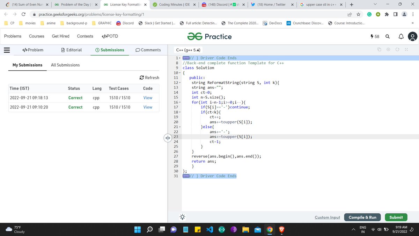Expand the folded Driver Code at line 1
419x236 pixels.
click(x=179, y=58)
